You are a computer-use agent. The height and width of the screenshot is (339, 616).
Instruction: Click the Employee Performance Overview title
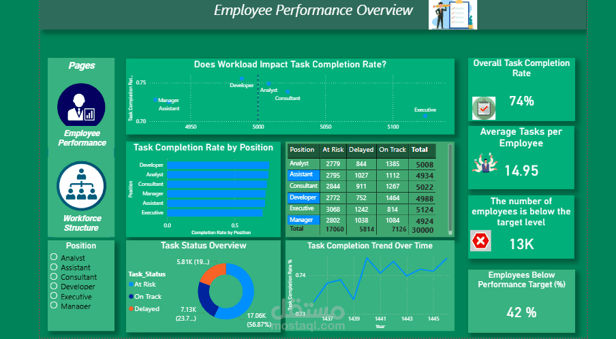click(313, 10)
